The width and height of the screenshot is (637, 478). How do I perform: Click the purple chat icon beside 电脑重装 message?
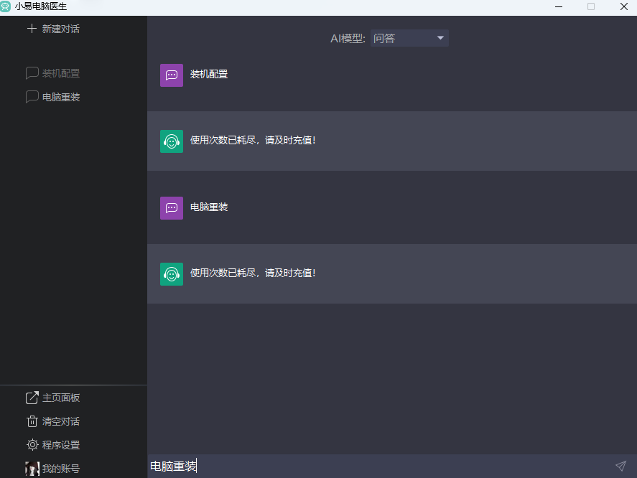(x=171, y=208)
